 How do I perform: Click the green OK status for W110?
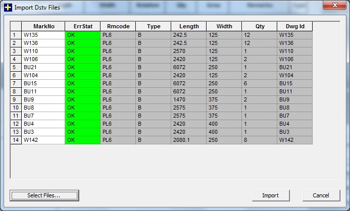coord(82,51)
